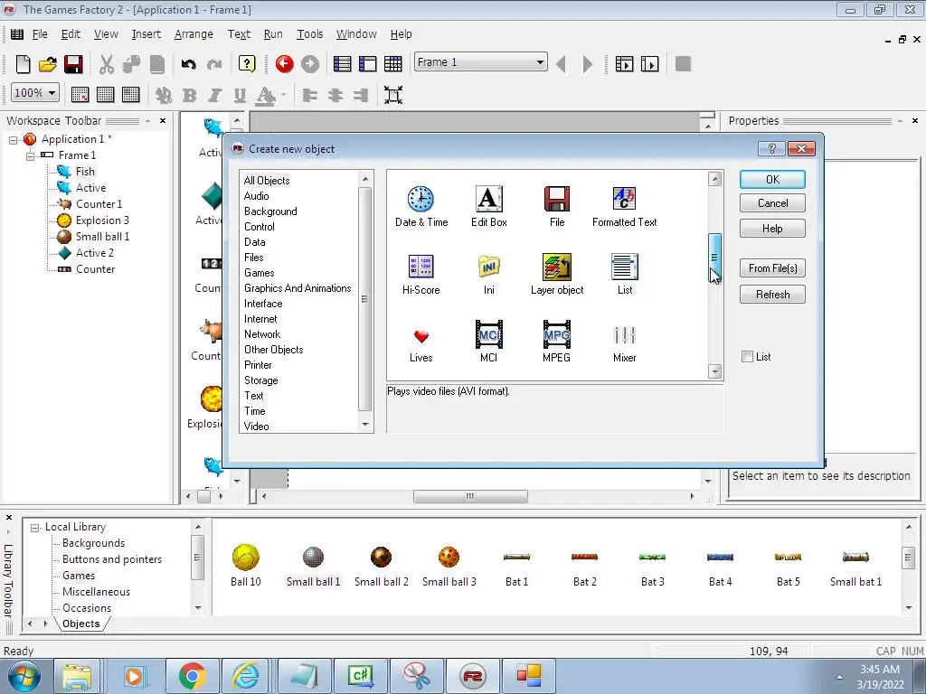The height and width of the screenshot is (694, 926).
Task: Open the Windows Start menu orb
Action: pyautogui.click(x=24, y=676)
